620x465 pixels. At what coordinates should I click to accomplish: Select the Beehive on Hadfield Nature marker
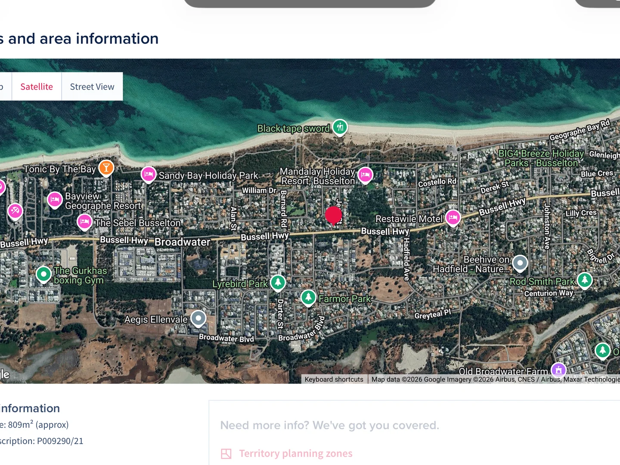[x=521, y=263]
